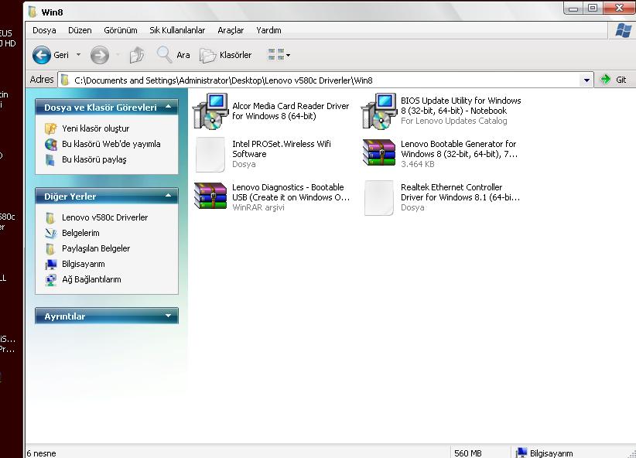This screenshot has width=636, height=458.
Task: Click the Bu klasörü paylaş icon
Action: point(50,160)
